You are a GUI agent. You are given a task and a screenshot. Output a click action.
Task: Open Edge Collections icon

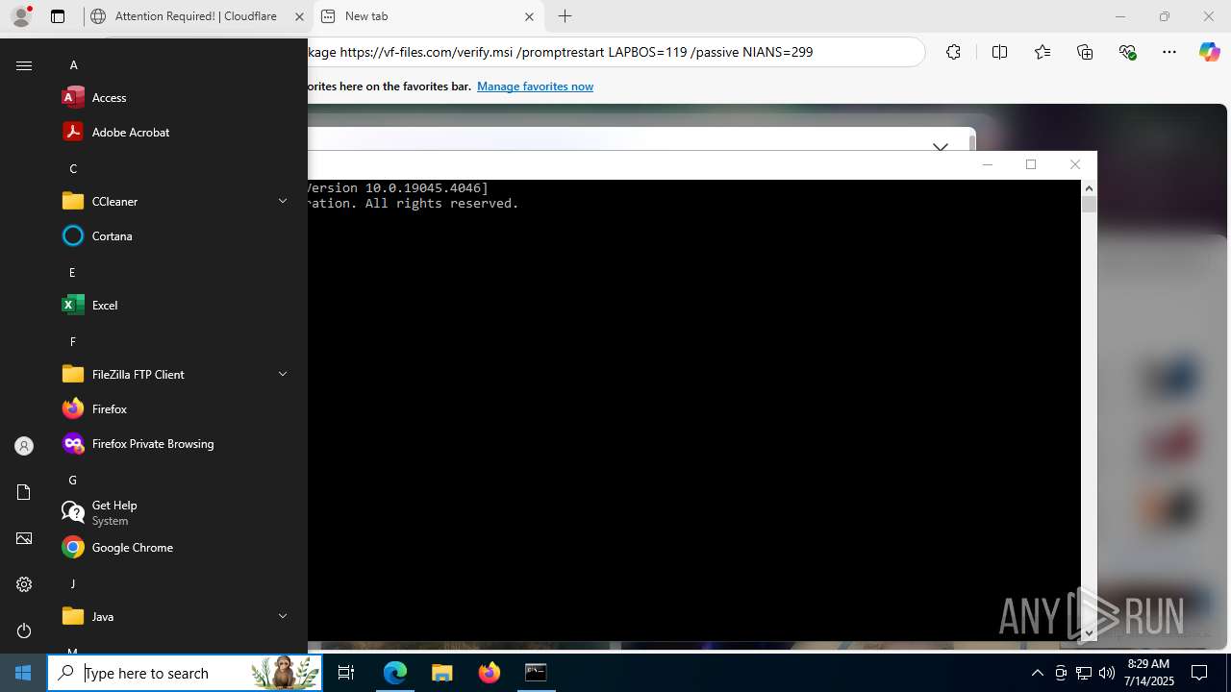point(1085,52)
